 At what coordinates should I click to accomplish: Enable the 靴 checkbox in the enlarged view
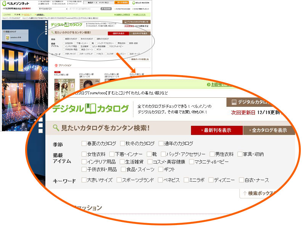pos(149,154)
